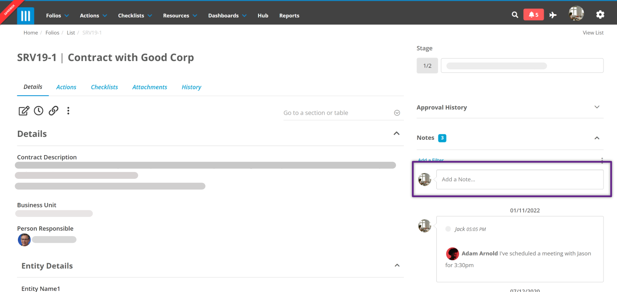Screen dimensions: 617x292
Task: Collapse the Details section
Action: point(397,134)
